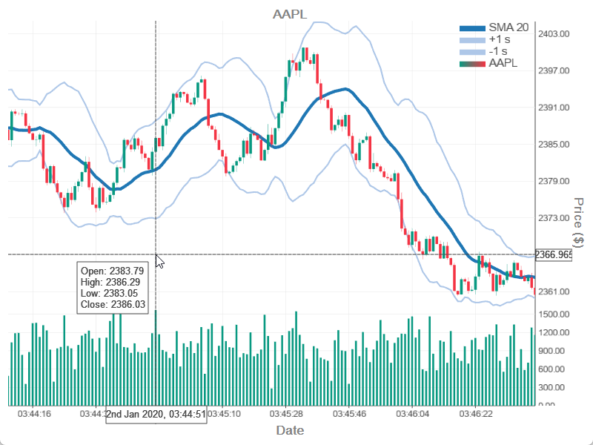The width and height of the screenshot is (593, 445).
Task: Click the Price ($) axis title
Action: point(579,221)
